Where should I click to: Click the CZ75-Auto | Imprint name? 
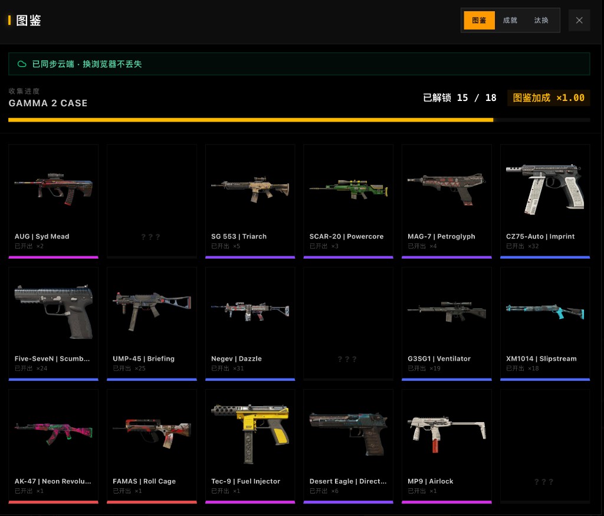[540, 236]
